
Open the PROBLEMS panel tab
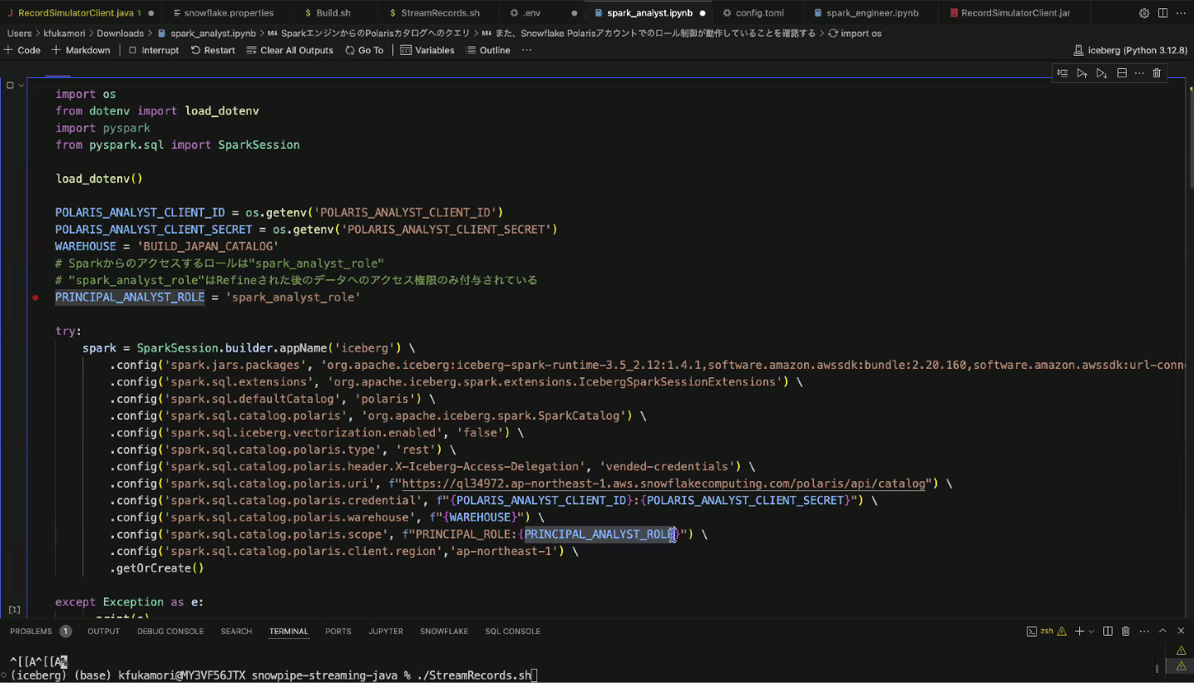pyautogui.click(x=40, y=631)
